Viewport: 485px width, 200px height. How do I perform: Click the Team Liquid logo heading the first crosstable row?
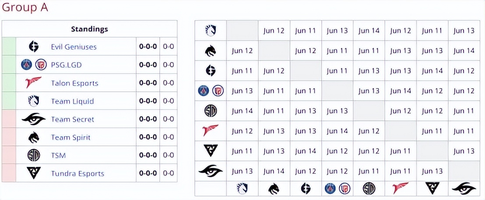[x=211, y=31]
